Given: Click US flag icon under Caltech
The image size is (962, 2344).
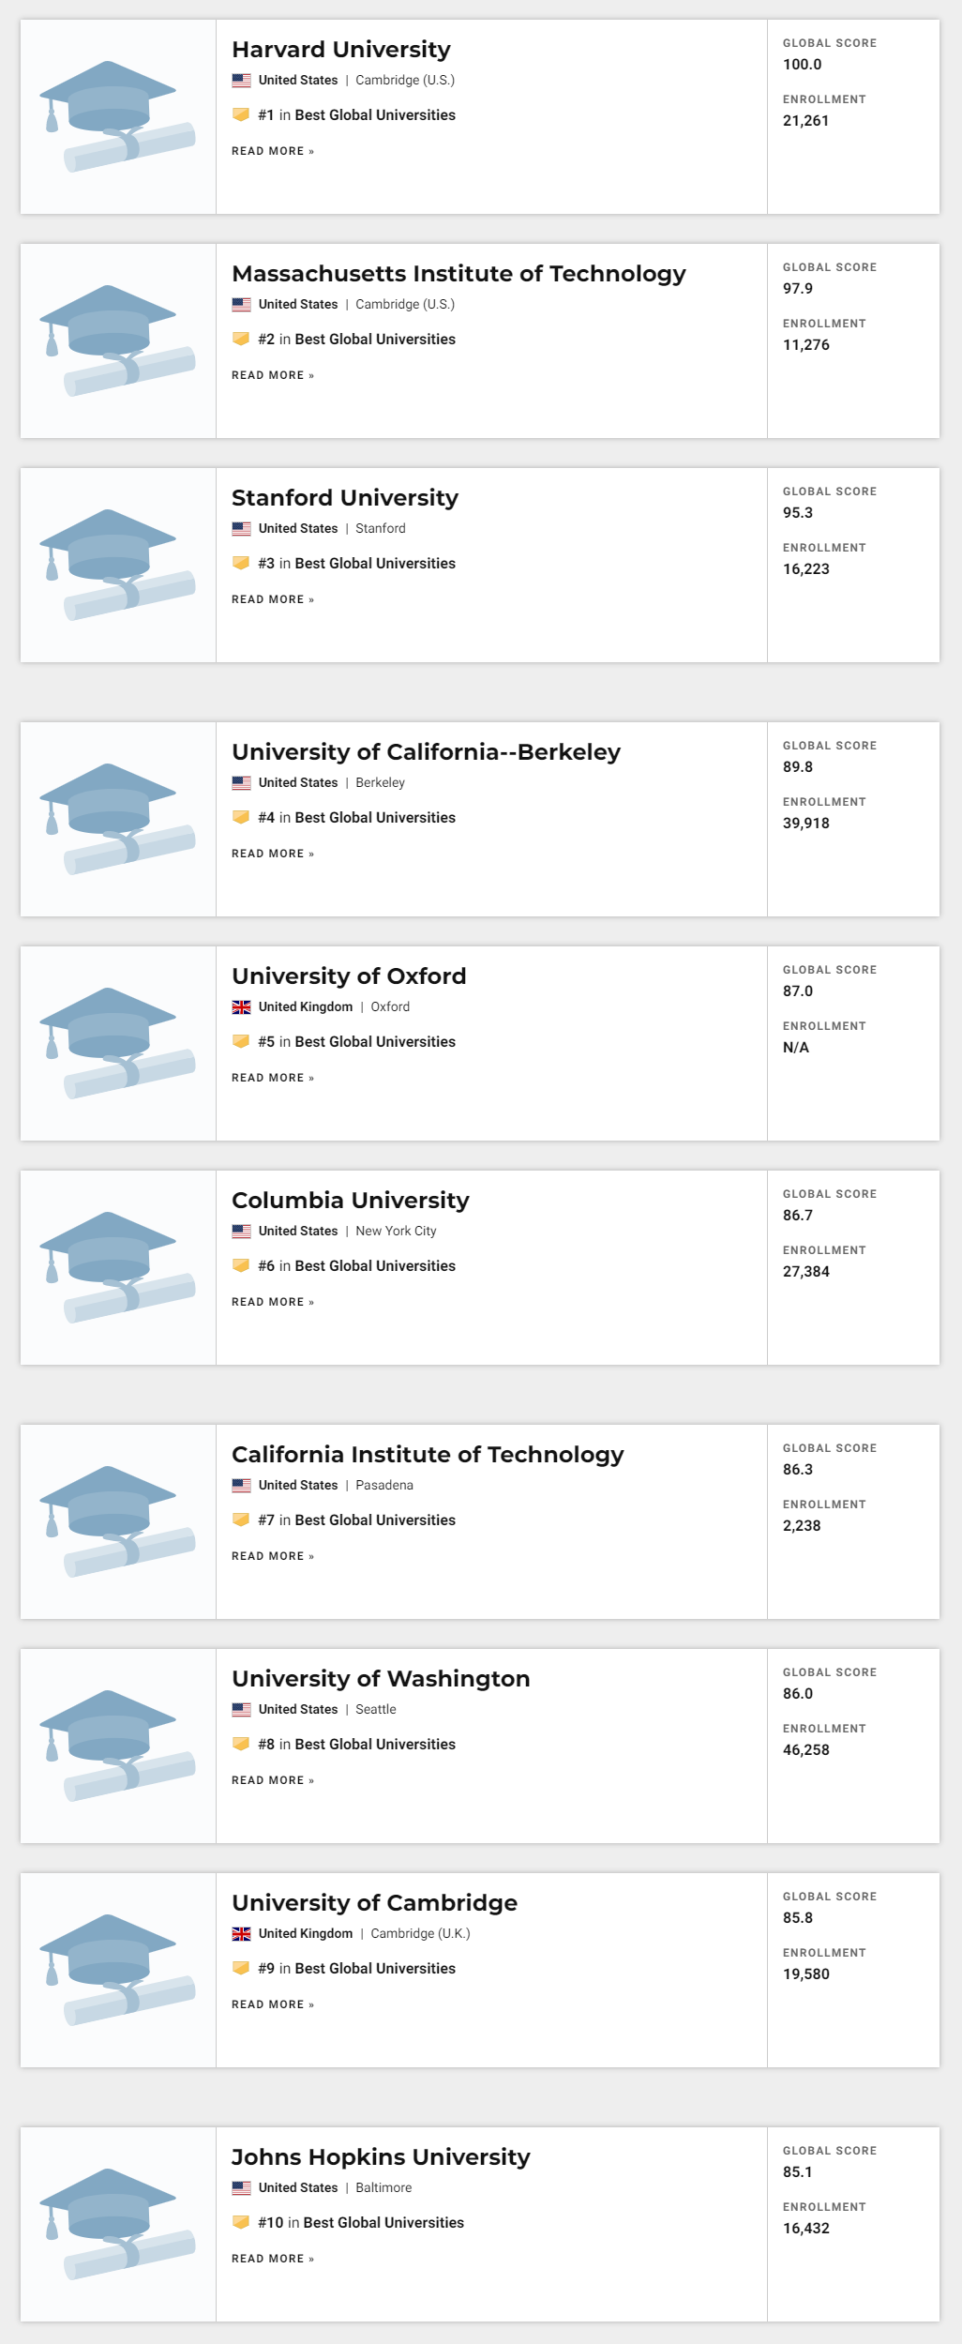Looking at the screenshot, I should [x=241, y=1486].
